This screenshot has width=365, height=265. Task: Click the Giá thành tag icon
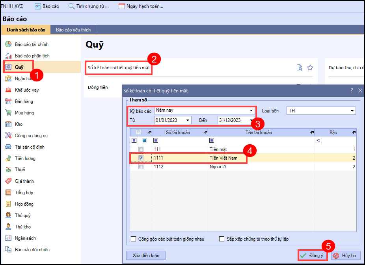pyautogui.click(x=8, y=181)
